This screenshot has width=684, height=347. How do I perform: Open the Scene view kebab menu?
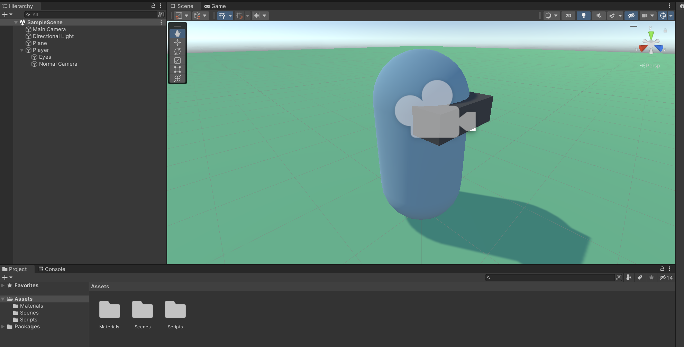coord(669,6)
